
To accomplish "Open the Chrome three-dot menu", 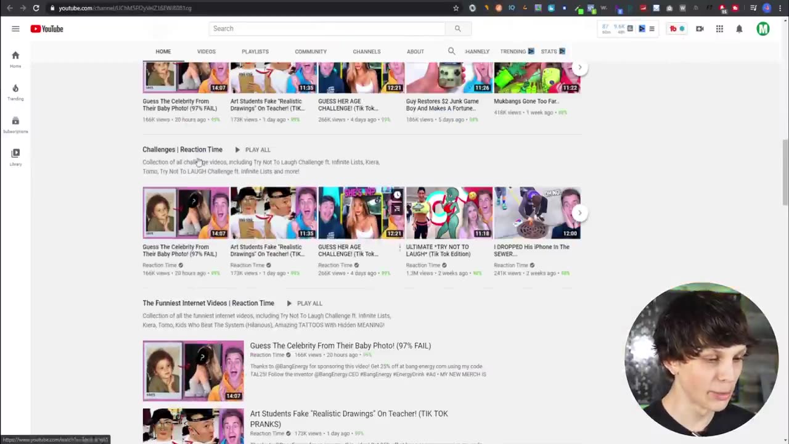I will pyautogui.click(x=780, y=8).
